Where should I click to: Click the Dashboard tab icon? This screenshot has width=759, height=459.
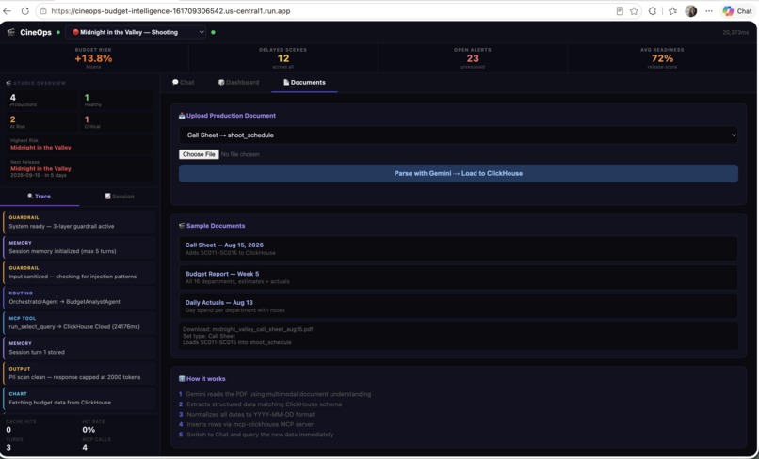click(221, 82)
